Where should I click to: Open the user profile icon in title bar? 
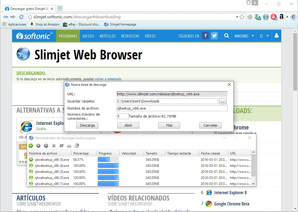255,3
